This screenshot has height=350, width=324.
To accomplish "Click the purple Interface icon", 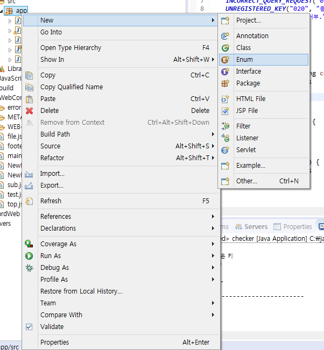I will pos(225,72).
